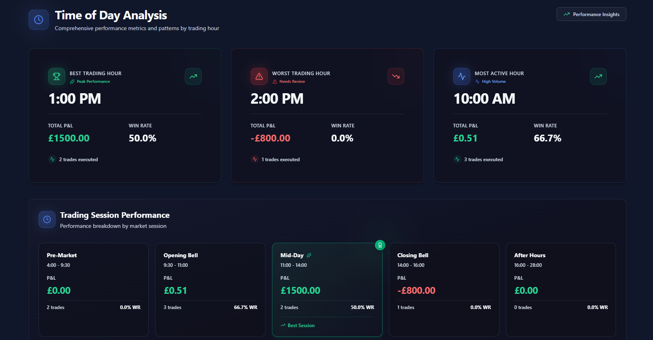The width and height of the screenshot is (653, 340).
Task: Click the small pulse icon beside High Volume
Action: [x=477, y=82]
